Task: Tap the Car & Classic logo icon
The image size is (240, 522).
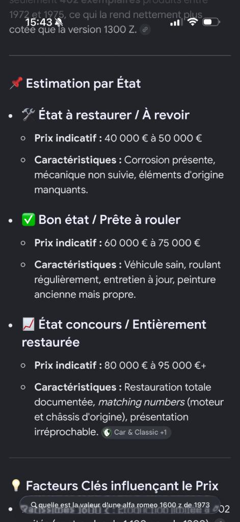Action: [108, 432]
